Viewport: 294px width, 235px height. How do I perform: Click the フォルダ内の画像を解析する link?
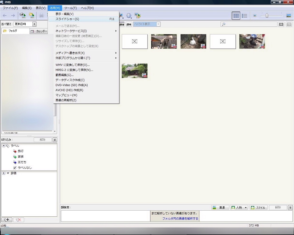click(x=180, y=218)
